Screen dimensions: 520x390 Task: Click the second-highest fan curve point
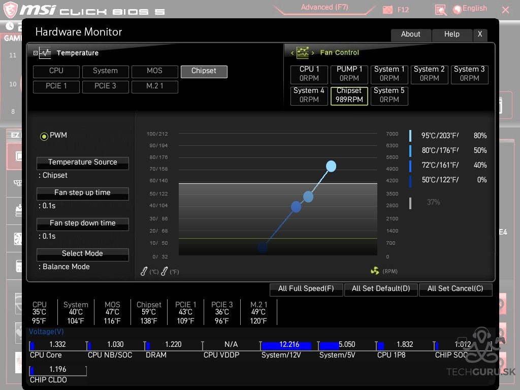point(308,197)
